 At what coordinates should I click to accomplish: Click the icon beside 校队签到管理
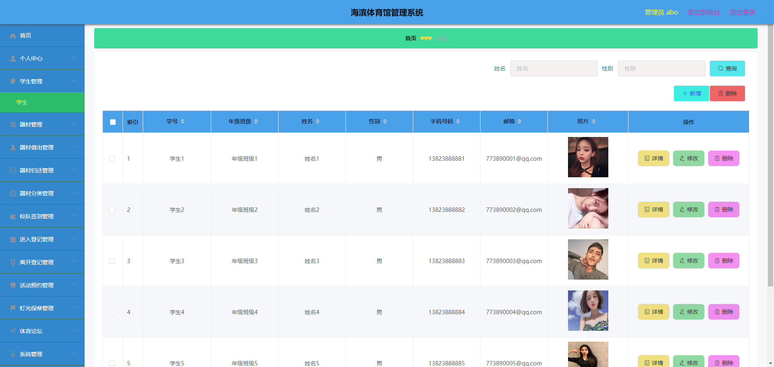[13, 217]
